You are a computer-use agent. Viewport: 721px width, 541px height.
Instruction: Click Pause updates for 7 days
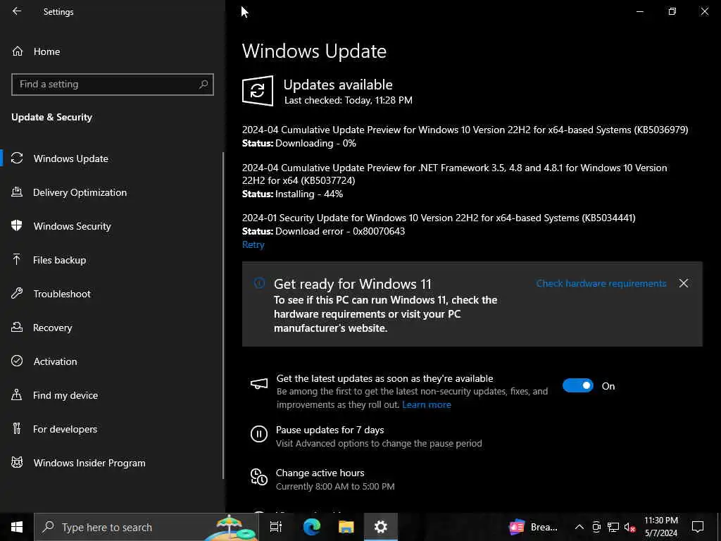coord(330,430)
